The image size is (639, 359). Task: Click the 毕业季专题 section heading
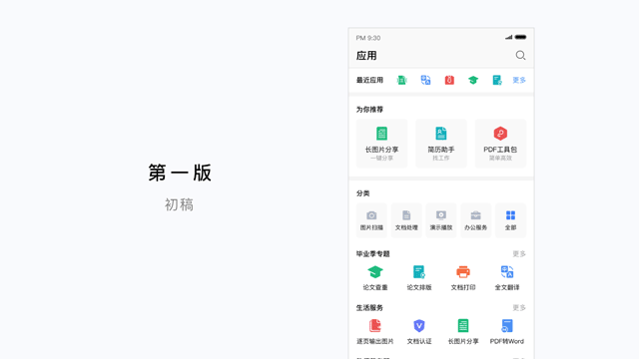(372, 254)
